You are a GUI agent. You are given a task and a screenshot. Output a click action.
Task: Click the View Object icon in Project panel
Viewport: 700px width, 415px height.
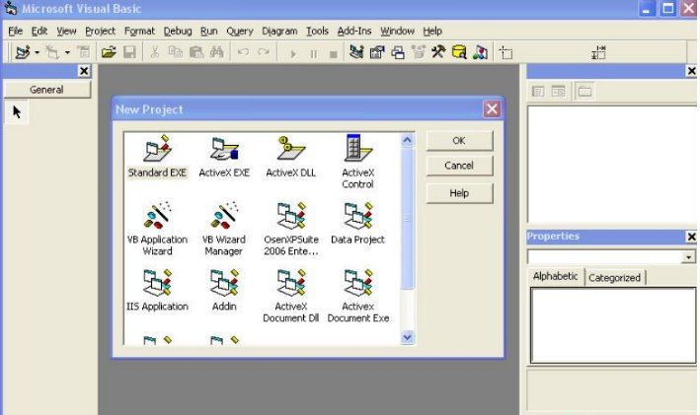[558, 92]
